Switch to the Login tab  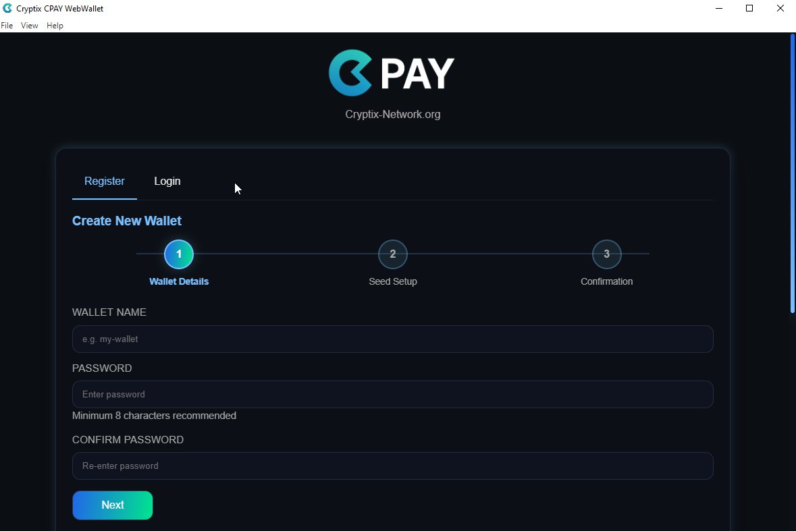[x=167, y=181]
